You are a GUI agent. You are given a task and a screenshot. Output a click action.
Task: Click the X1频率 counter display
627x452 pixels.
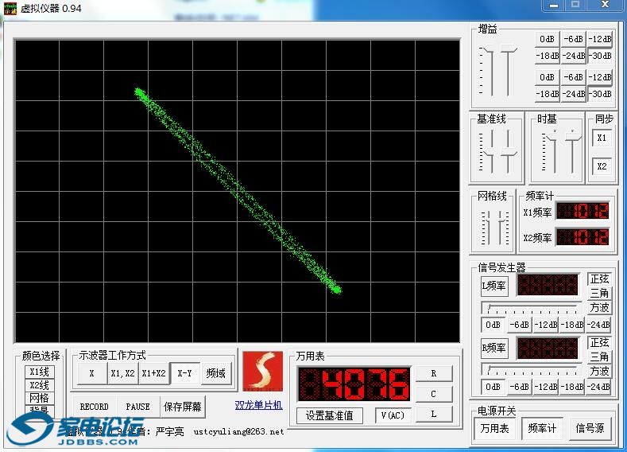[x=582, y=211]
